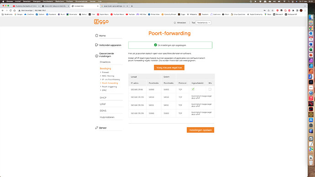Open the Poort-triggering subpage
Viewport: 315px width, 177px height.
pos(109,87)
